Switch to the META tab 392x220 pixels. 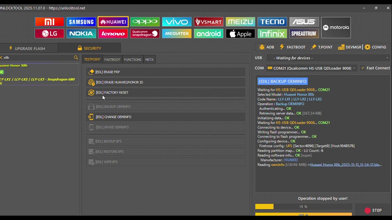pyautogui.click(x=149, y=60)
